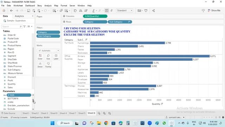Open the Map menu
This screenshot has height=127, width=225.
[x=56, y=6]
